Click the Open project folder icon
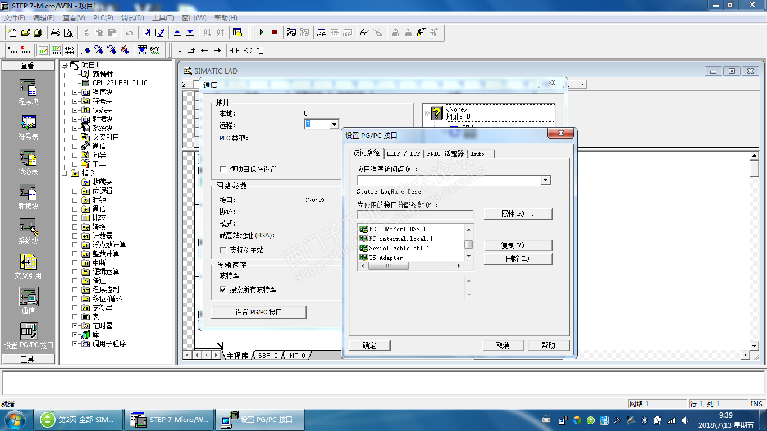This screenshot has height=431, width=767. tap(25, 33)
